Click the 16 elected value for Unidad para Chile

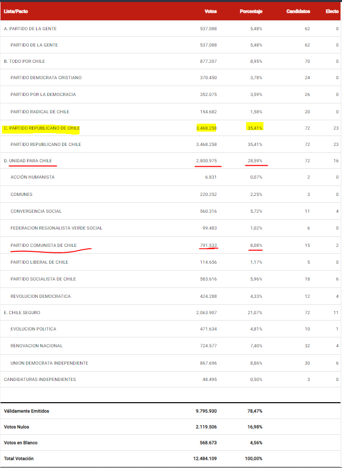tap(336, 161)
